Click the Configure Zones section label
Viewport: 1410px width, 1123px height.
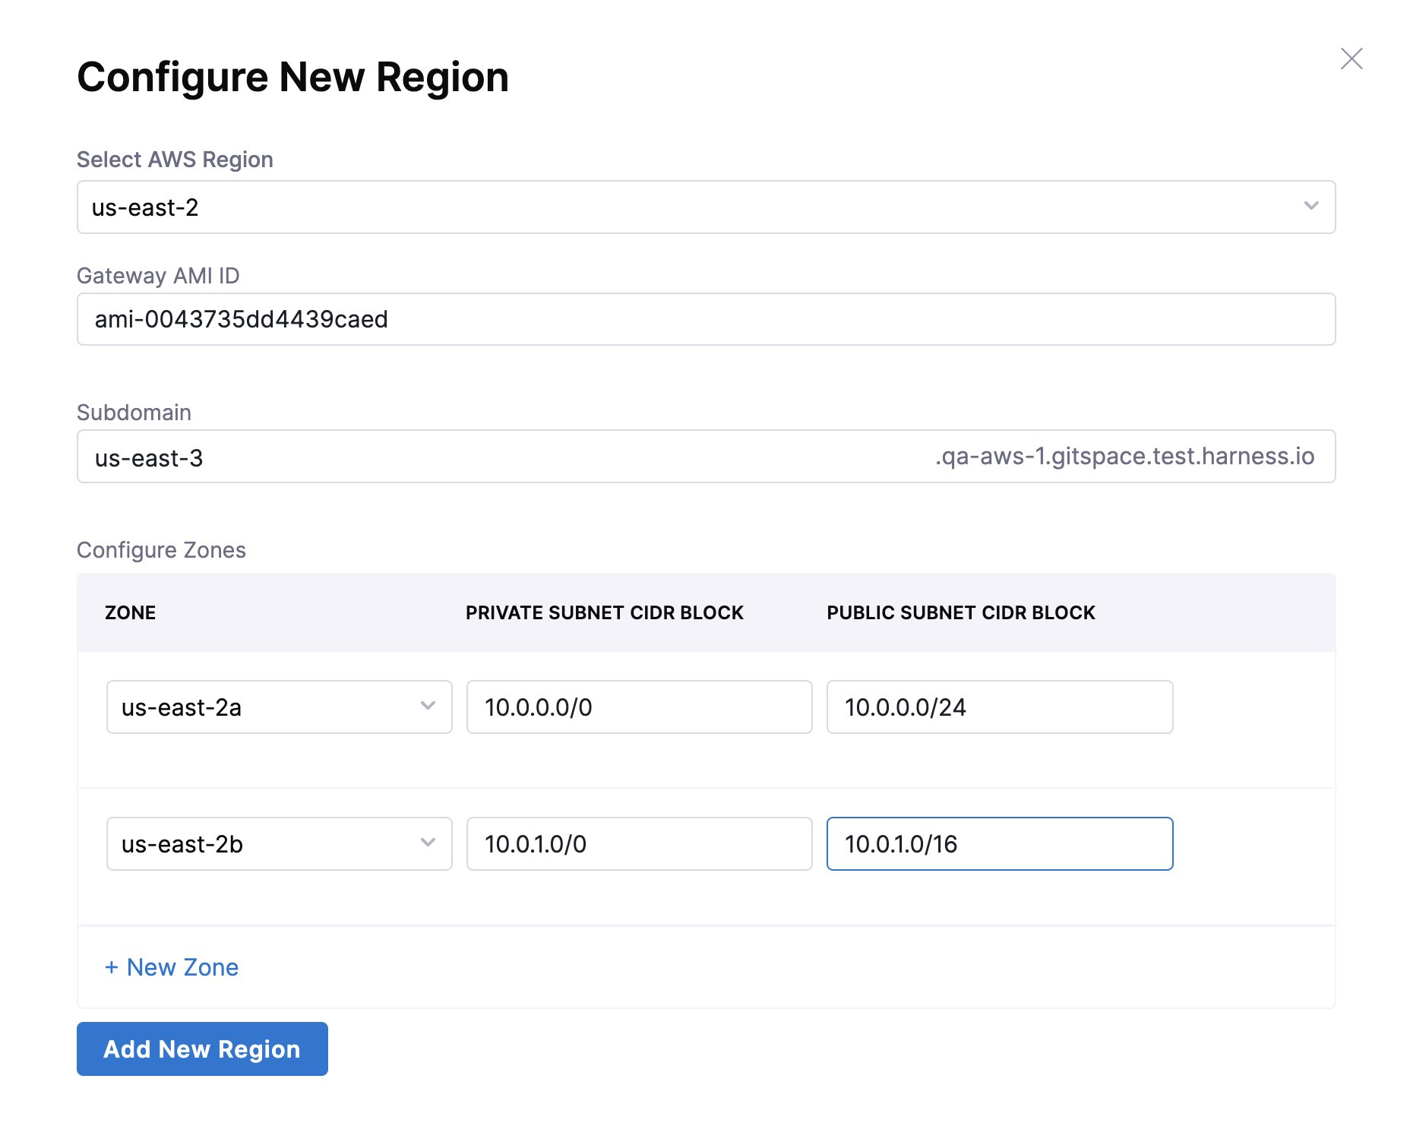161,550
